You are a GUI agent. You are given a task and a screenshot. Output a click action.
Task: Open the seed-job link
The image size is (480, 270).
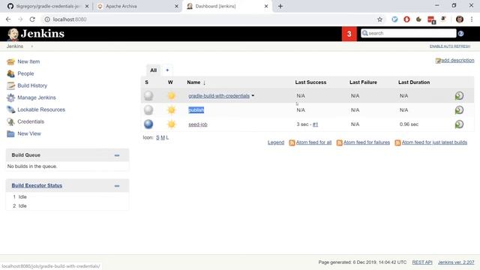tap(198, 124)
